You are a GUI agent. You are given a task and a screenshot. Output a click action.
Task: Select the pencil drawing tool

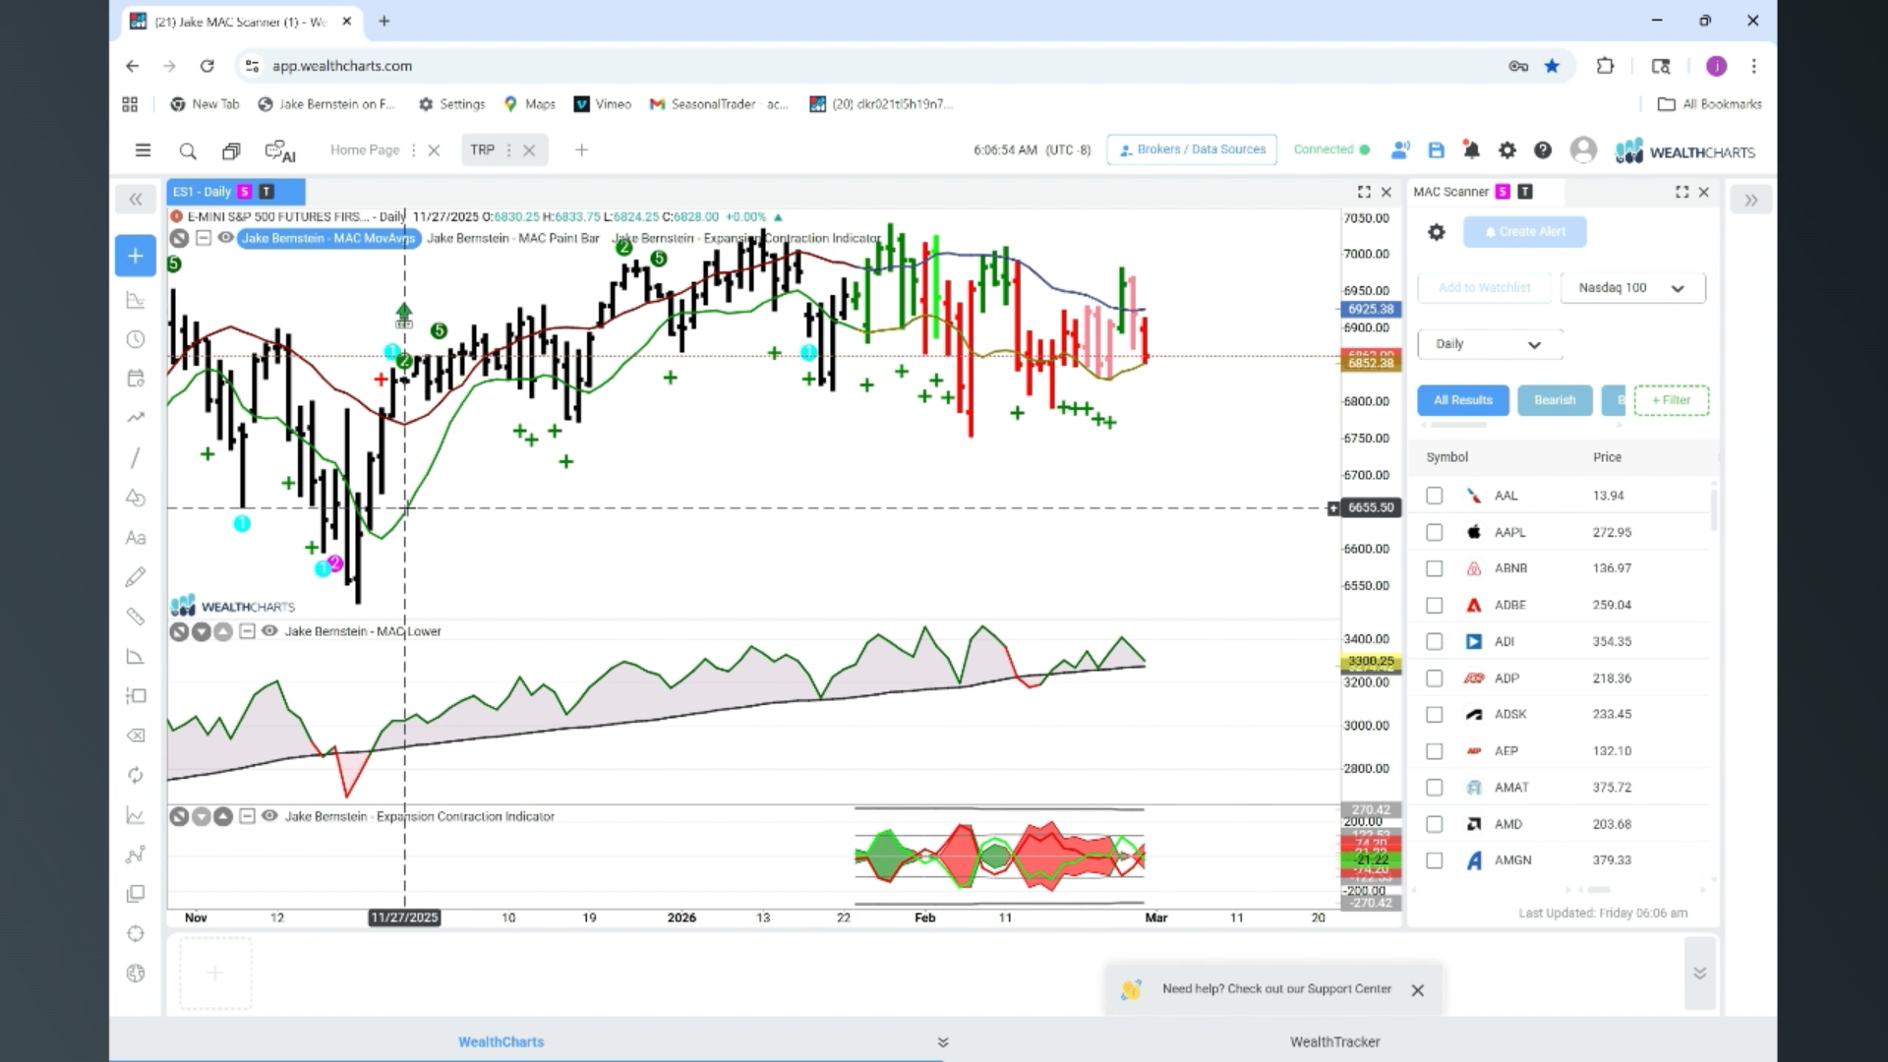pos(136,577)
